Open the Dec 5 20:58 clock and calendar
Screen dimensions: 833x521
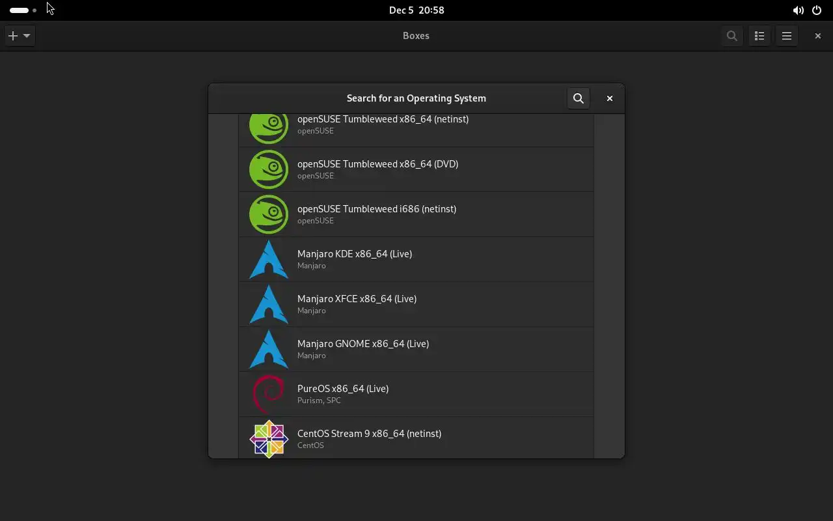click(416, 10)
